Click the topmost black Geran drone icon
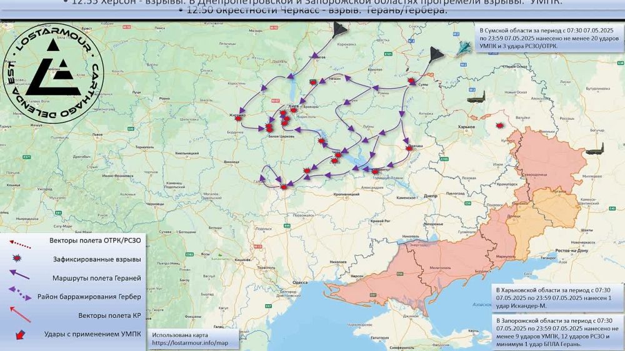Screen dimensions: 625x351 coord(341,30)
